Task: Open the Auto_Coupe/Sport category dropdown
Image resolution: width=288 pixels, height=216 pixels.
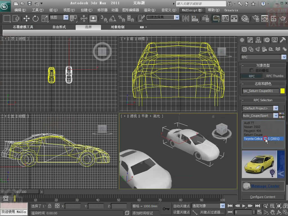Action: click(x=276, y=116)
